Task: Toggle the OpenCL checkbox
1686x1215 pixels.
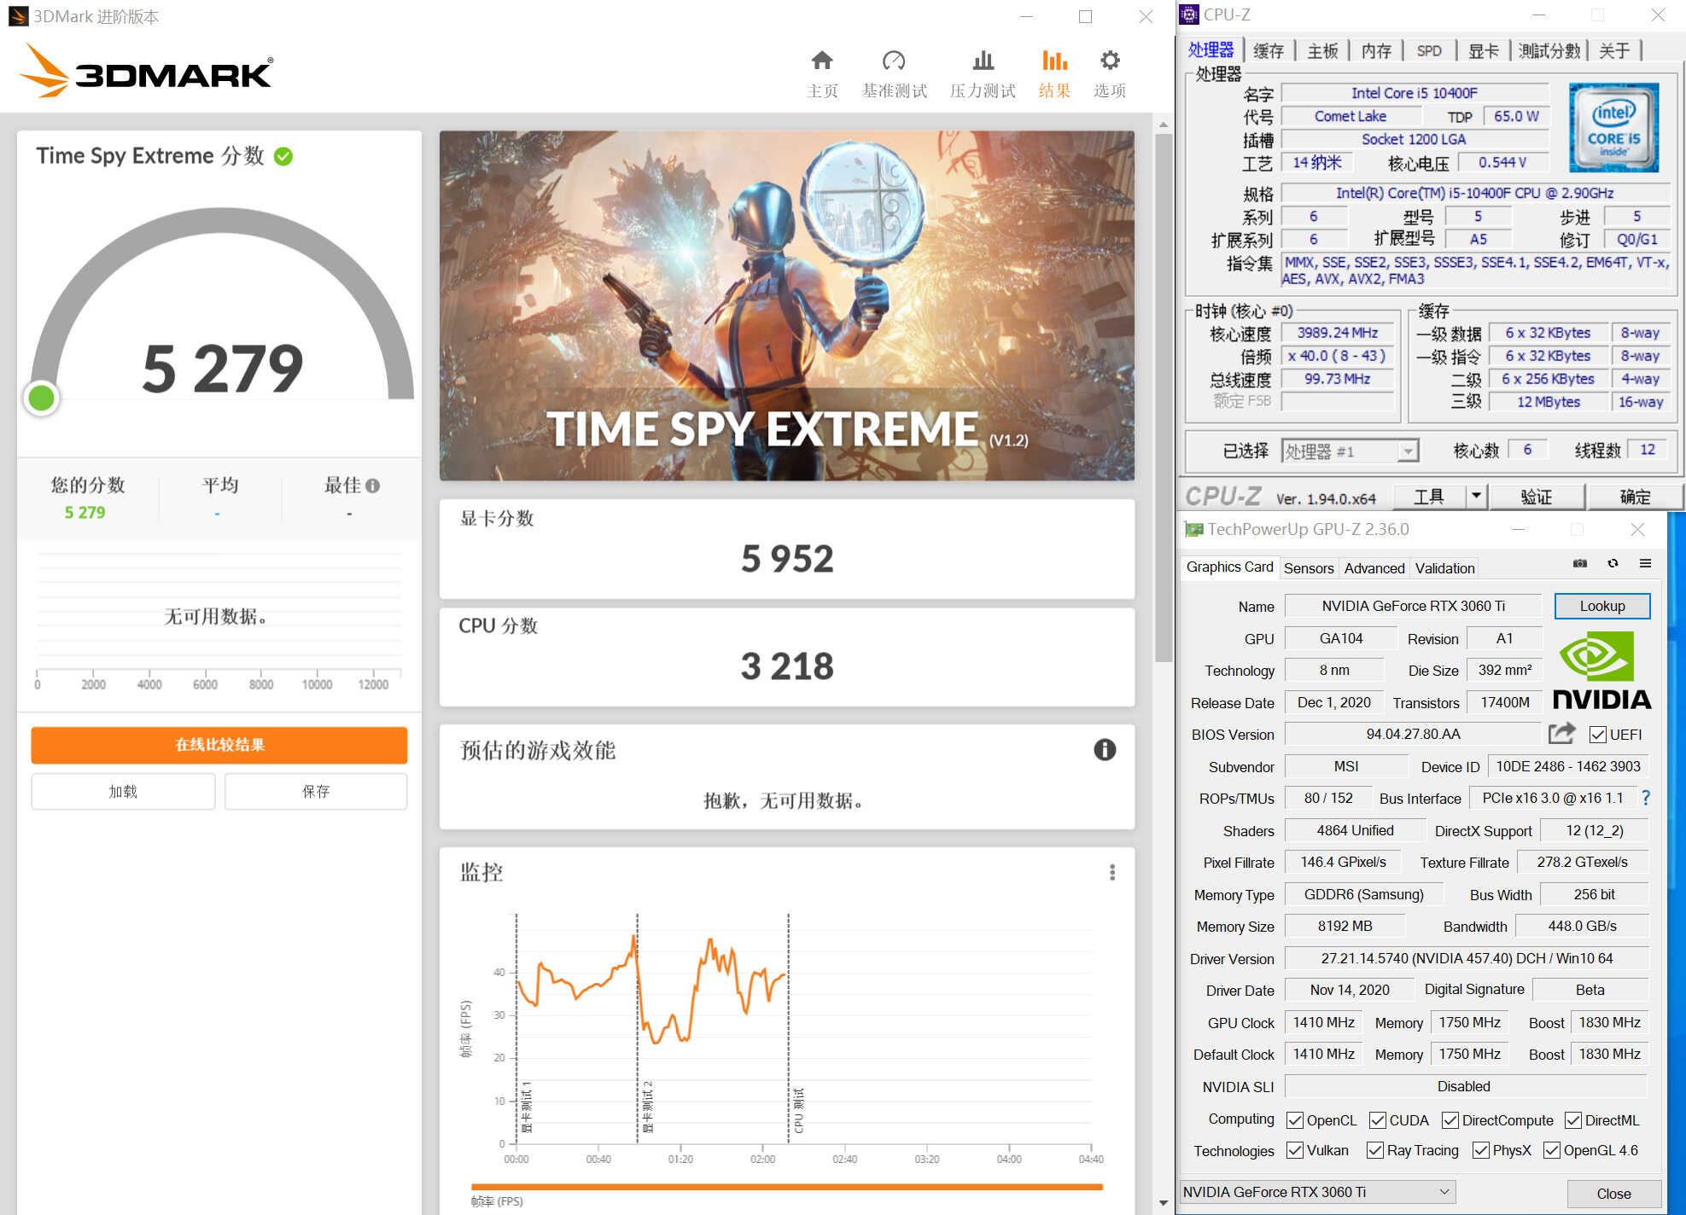Action: [1295, 1120]
